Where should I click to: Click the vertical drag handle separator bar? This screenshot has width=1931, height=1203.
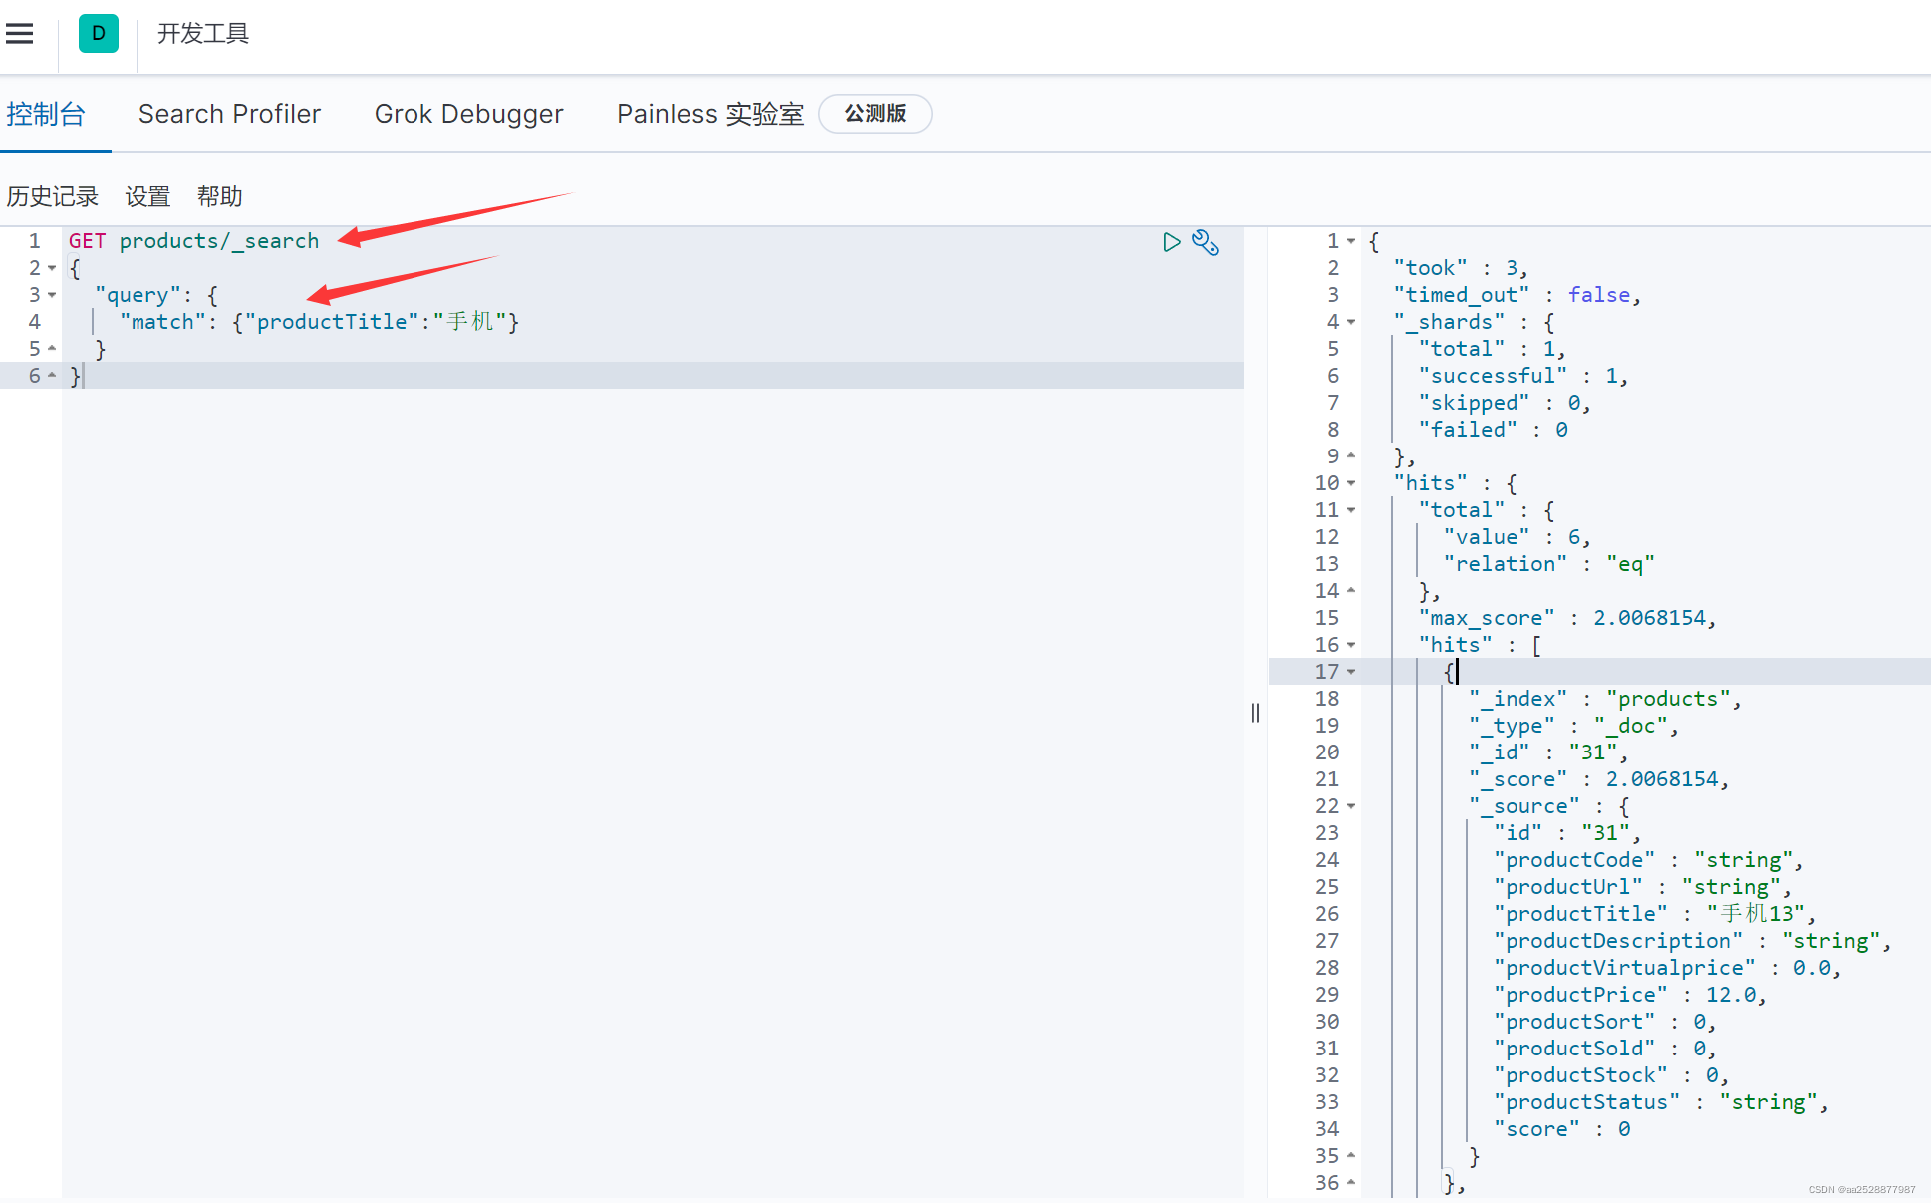point(1255,713)
